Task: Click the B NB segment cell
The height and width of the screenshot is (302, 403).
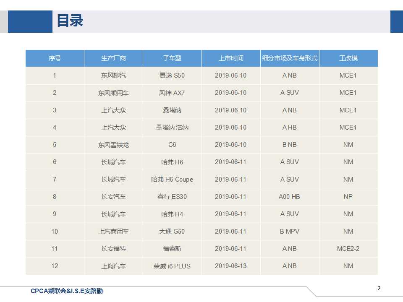Action: coord(290,145)
